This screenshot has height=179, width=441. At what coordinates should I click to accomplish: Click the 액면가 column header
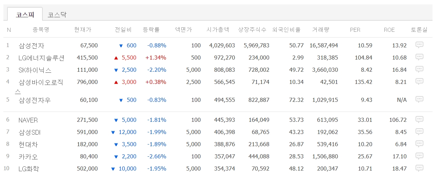coord(183,30)
